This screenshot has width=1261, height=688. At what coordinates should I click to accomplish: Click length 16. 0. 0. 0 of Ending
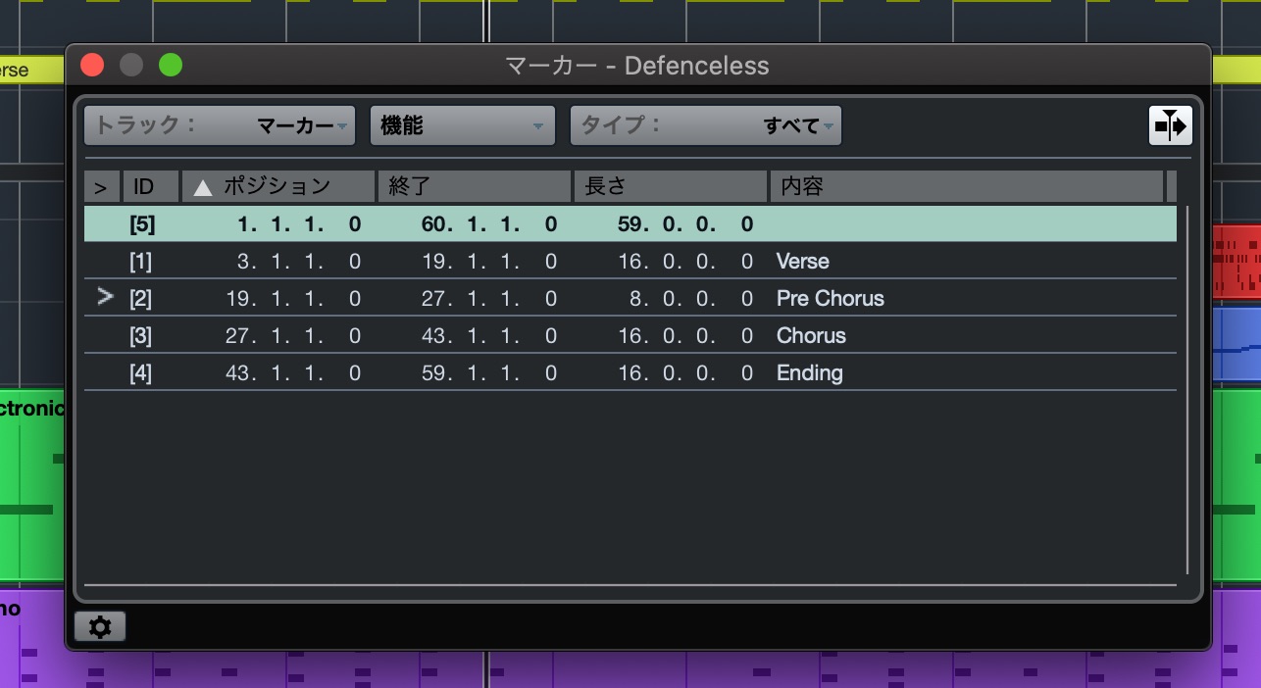point(685,373)
